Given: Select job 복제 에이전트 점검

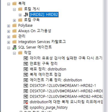Looking at the screenshot, I should (45, 75).
